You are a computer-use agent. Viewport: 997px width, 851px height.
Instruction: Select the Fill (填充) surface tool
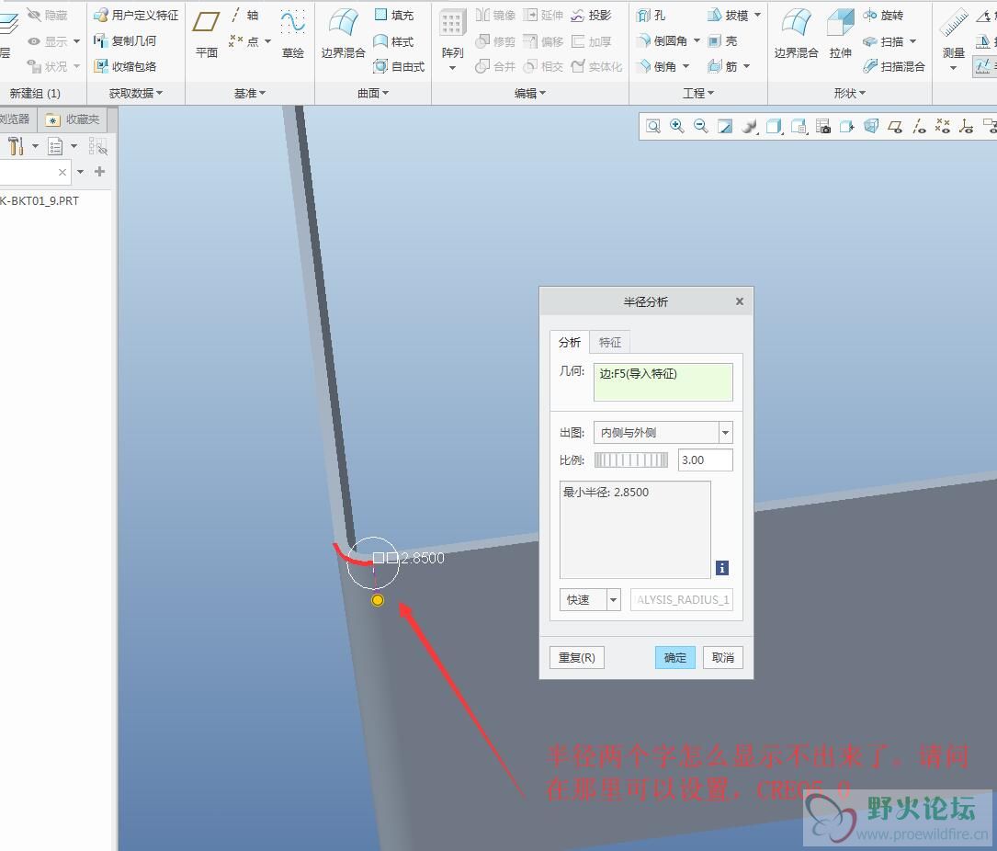pyautogui.click(x=393, y=15)
